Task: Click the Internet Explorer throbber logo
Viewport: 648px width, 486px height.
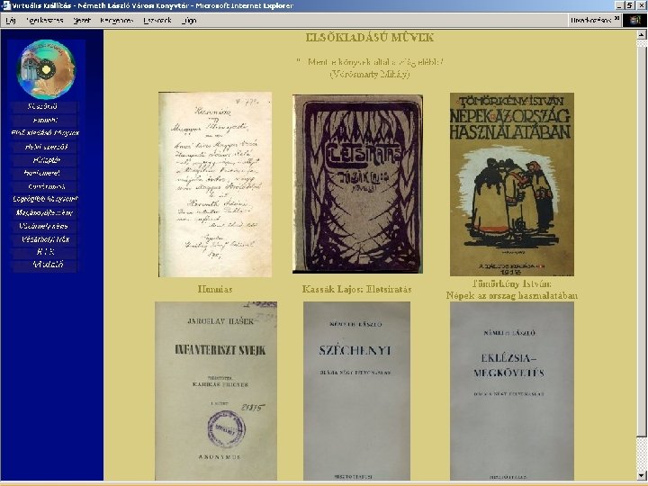Action: [x=634, y=20]
